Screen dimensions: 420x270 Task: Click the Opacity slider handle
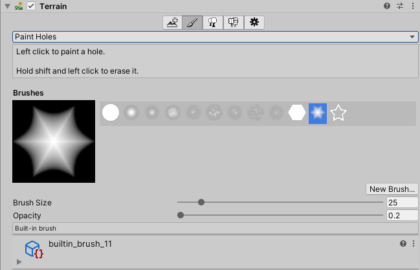(181, 215)
